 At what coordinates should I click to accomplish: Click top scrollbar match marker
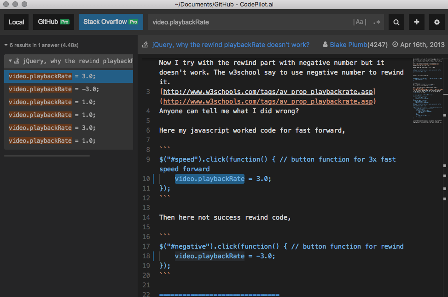pos(445,115)
